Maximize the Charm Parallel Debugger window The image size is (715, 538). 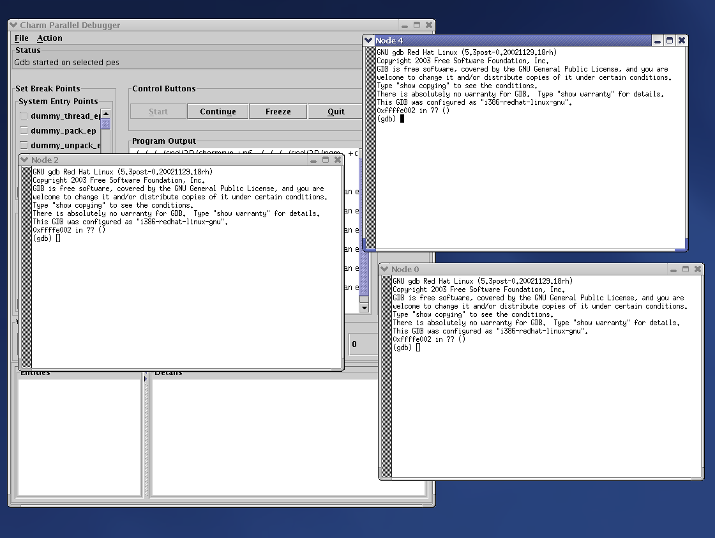(x=417, y=25)
